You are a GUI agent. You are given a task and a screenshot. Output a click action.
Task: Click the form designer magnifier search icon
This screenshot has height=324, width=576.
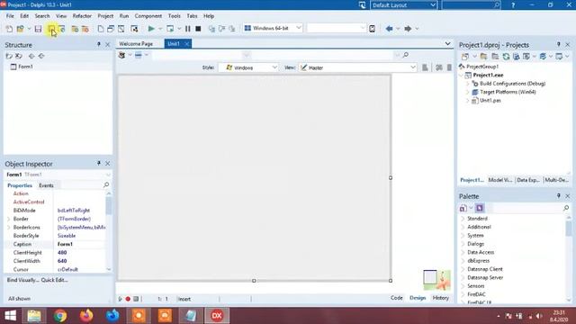click(x=406, y=55)
